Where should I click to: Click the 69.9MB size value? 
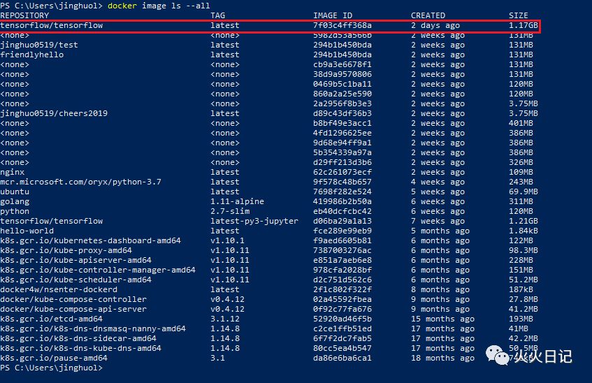point(524,192)
